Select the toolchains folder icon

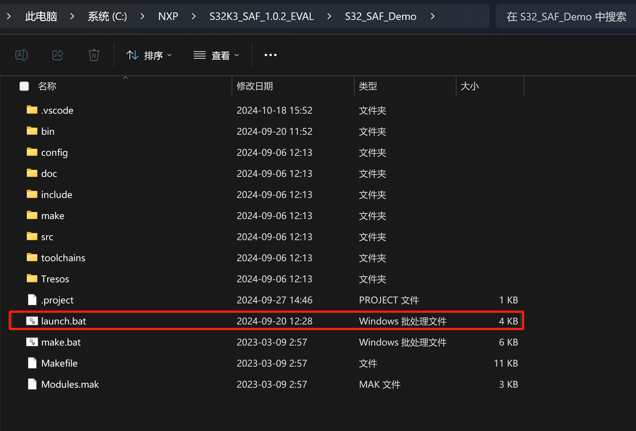[32, 257]
